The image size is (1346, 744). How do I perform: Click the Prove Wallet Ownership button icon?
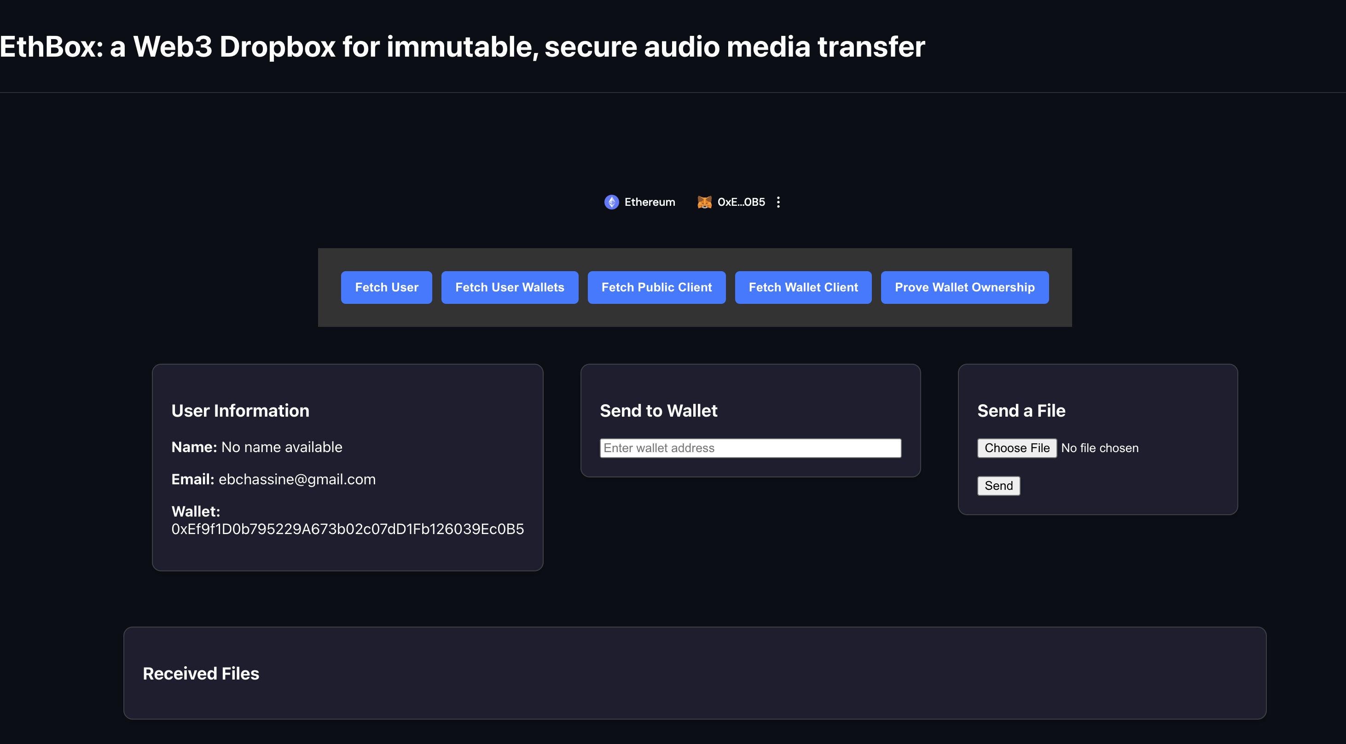[x=964, y=287]
